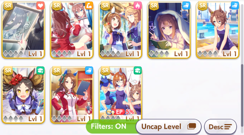
Task: Open the Uncap Level sort selector
Action: tap(168, 127)
